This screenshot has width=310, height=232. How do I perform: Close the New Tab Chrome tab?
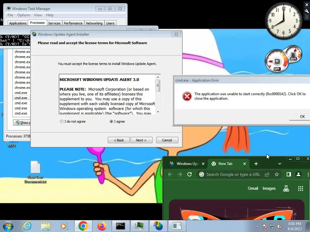coord(245,164)
